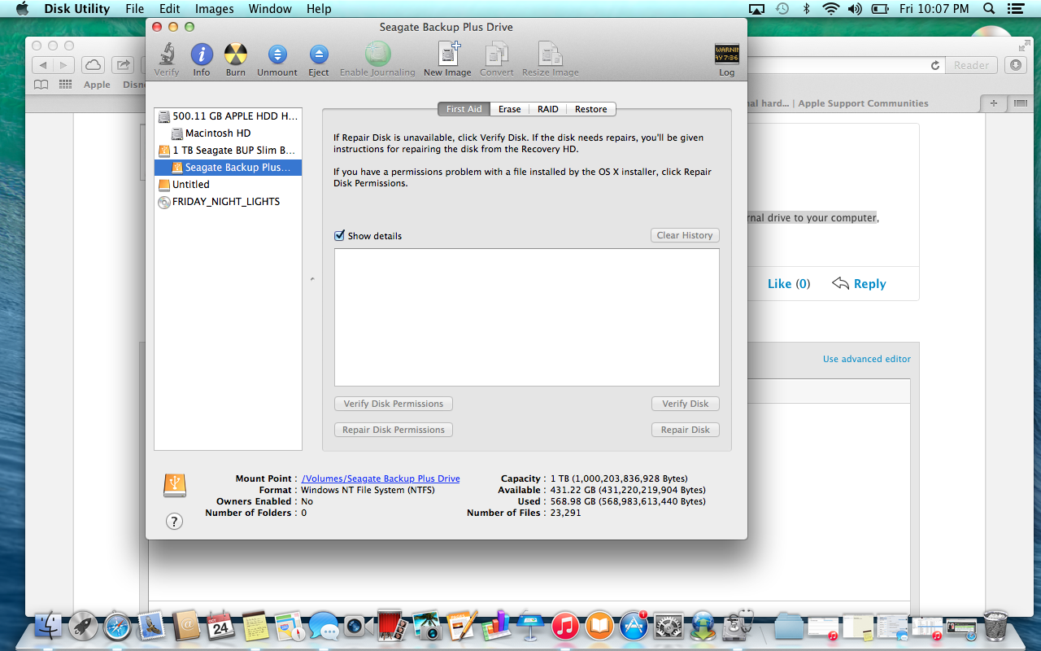Select the Seagate Backup Plus volume in sidebar
Viewport: 1041px width, 651px height.
pos(229,168)
